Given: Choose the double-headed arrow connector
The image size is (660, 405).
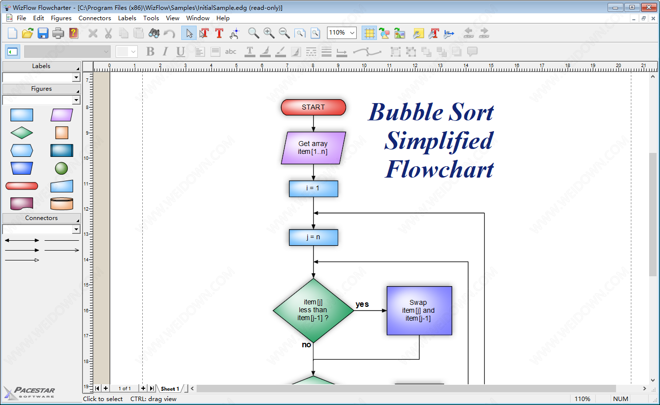Looking at the screenshot, I should point(22,241).
